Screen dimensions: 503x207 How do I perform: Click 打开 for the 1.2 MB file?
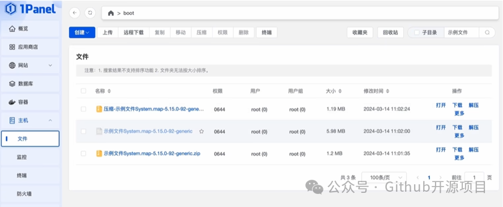click(441, 150)
